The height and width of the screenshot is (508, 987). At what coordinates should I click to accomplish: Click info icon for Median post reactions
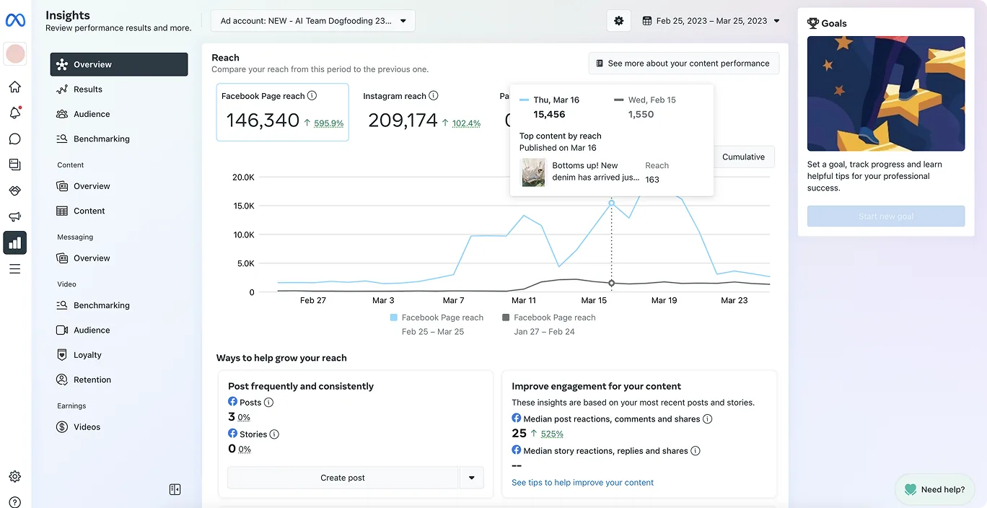[708, 419]
